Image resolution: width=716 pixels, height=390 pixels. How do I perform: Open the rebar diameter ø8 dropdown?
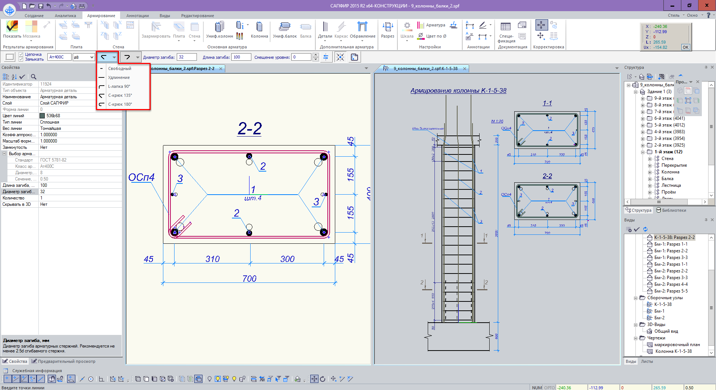click(92, 57)
